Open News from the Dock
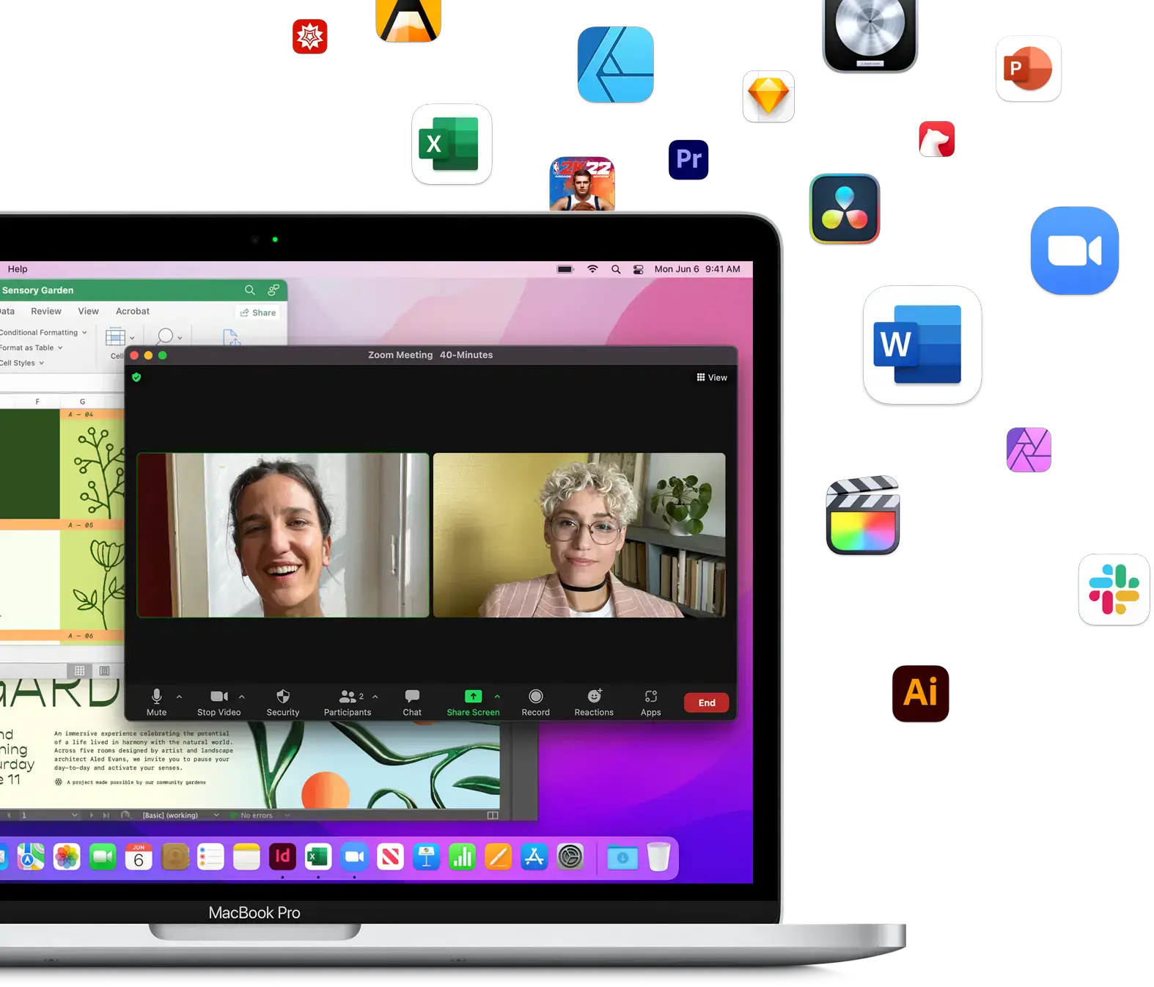The image size is (1154, 987). (x=391, y=856)
